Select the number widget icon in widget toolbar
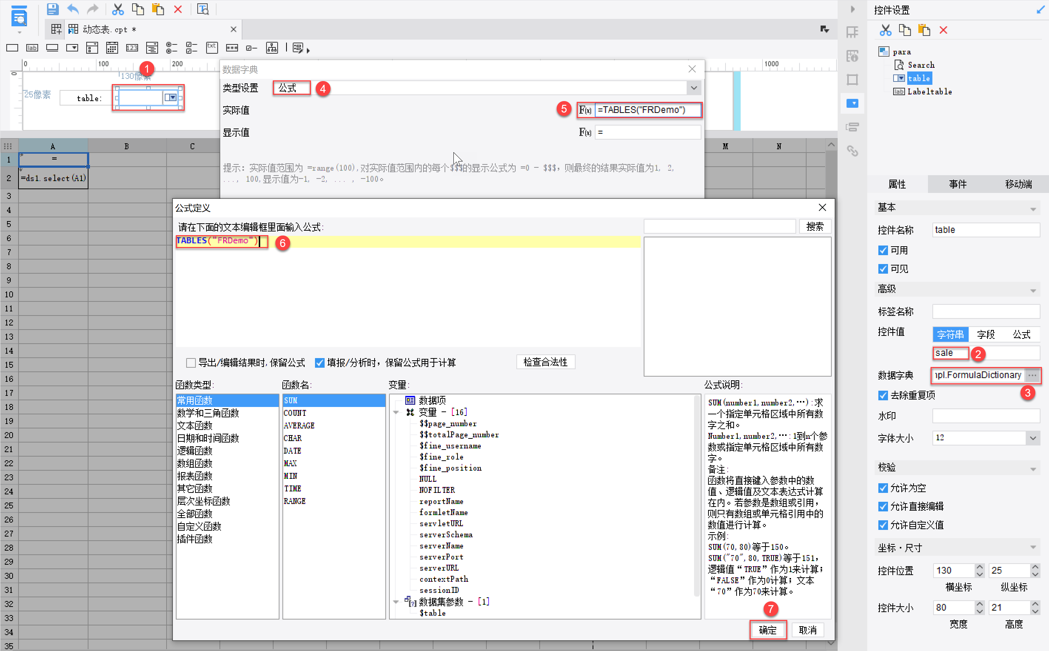 (x=132, y=48)
